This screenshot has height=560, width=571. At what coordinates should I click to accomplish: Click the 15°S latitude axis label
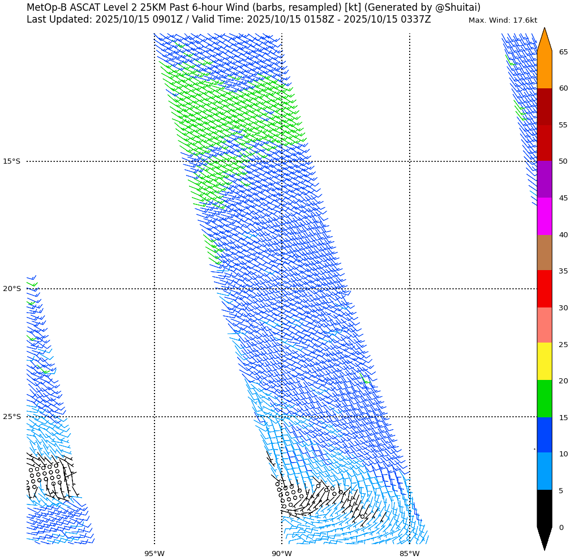(11, 161)
